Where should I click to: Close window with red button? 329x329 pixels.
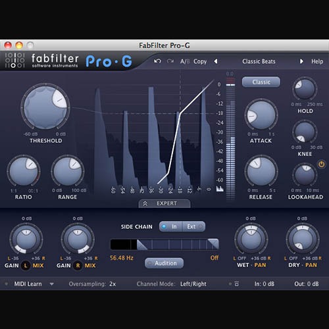pyautogui.click(x=8, y=45)
